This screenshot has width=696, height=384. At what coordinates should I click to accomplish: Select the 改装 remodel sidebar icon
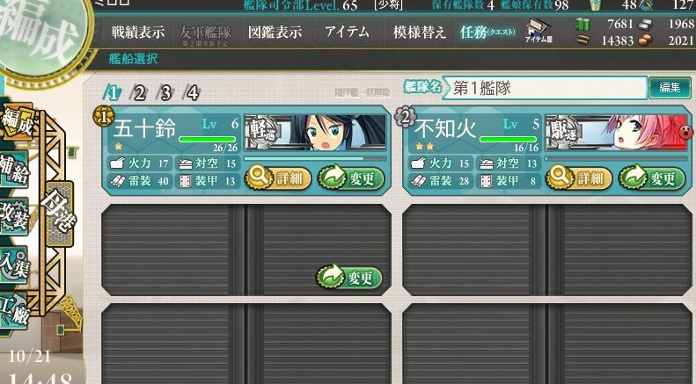(14, 217)
